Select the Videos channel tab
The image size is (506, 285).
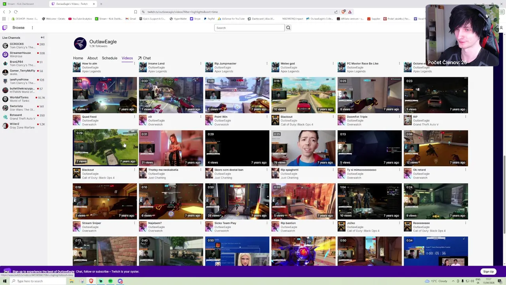point(127,58)
